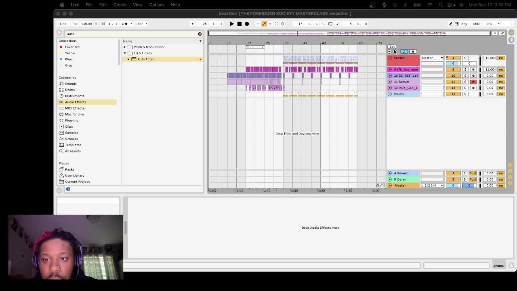Viewport: 517px width, 291px height.
Task: Show the Arrangement View selector
Action: pyautogui.click(x=511, y=33)
